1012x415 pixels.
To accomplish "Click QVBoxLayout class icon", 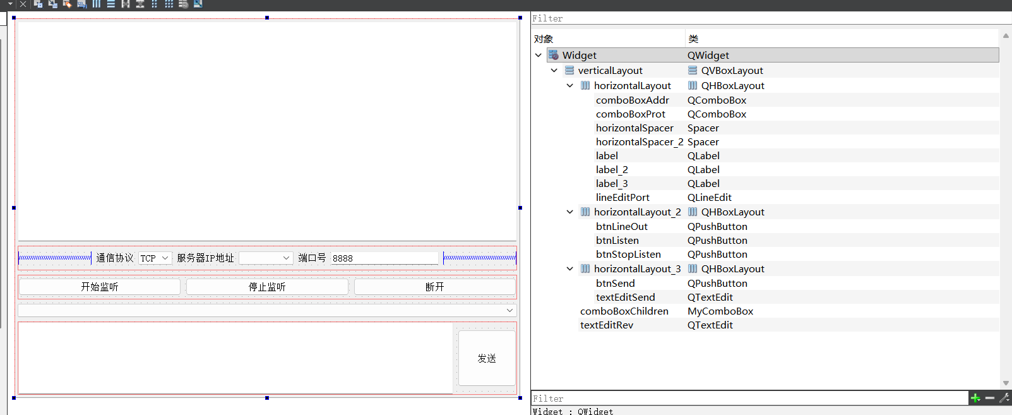I will 693,70.
